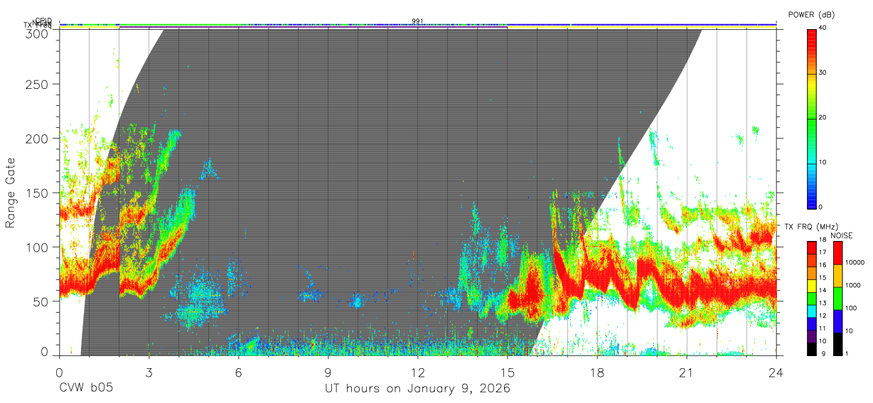Click the '1000' label on NOISE scale
Image resolution: width=873 pixels, height=403 pixels.
(853, 287)
